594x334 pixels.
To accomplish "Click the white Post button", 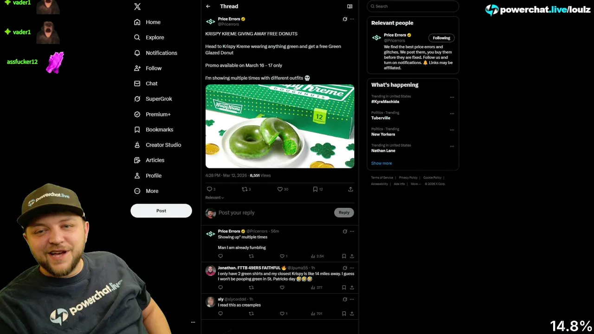I will [161, 211].
